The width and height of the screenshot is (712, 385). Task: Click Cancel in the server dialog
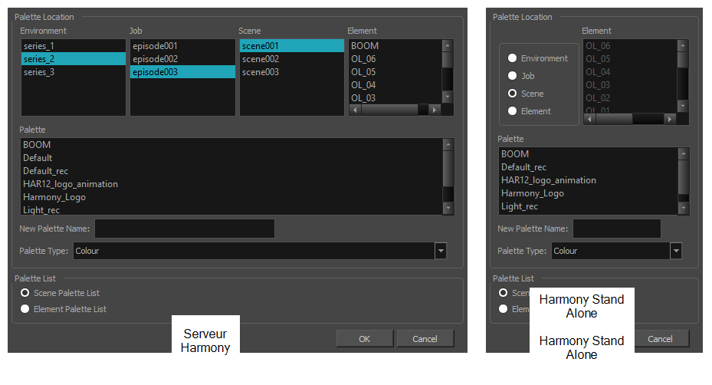coord(425,339)
